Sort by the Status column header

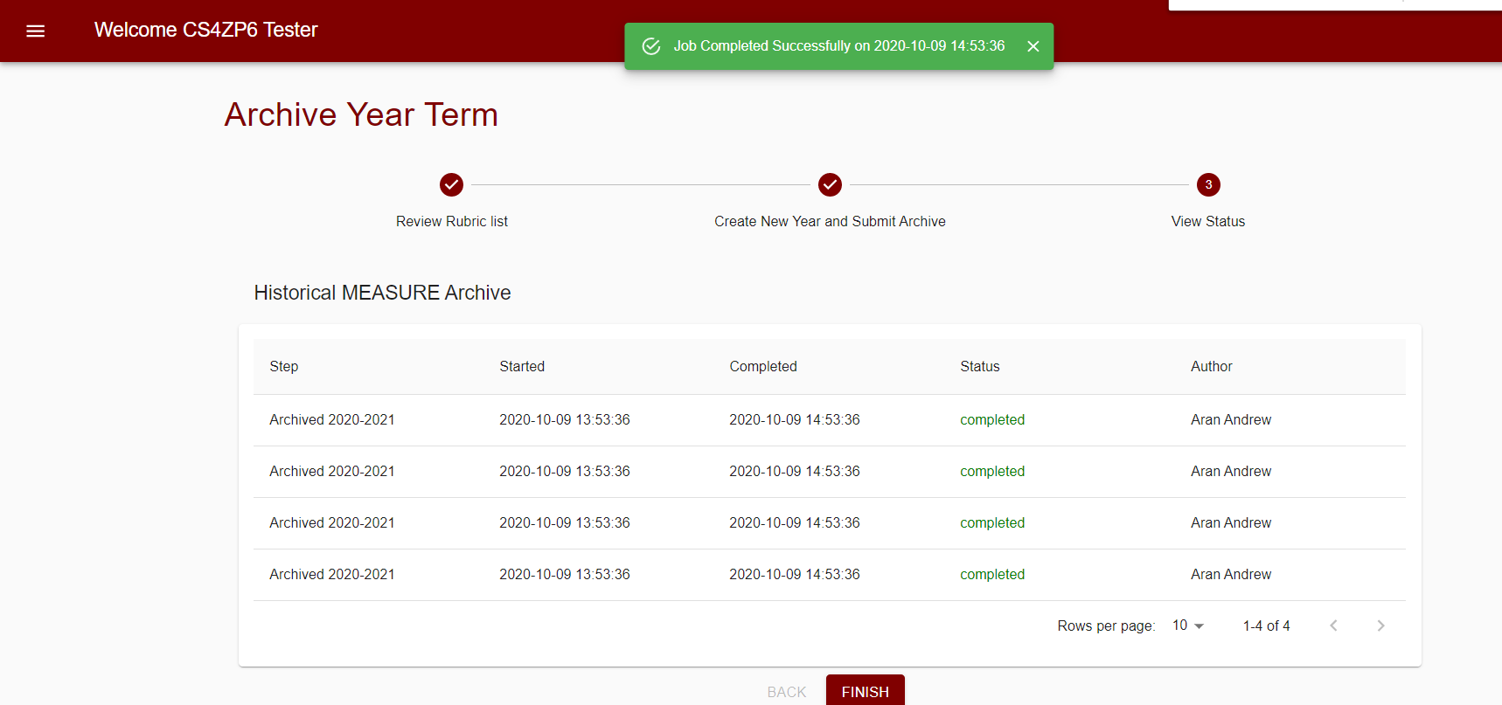(980, 367)
